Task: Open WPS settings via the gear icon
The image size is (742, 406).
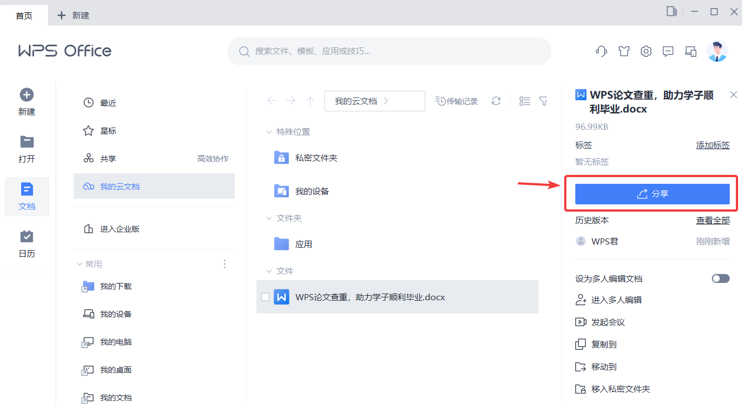Action: tap(646, 51)
